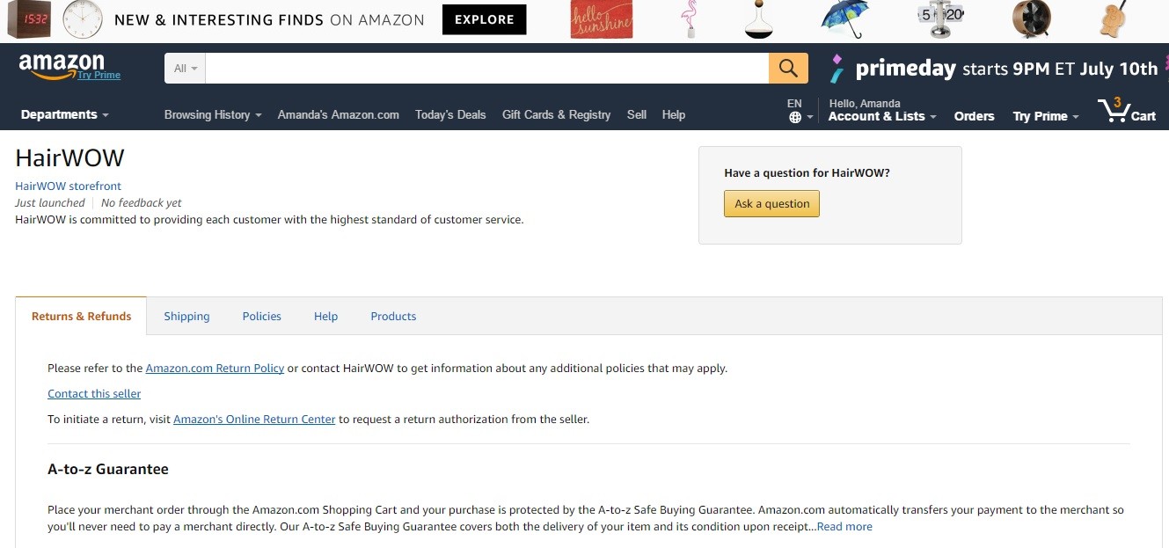Click the wooden digital clock image
The image size is (1169, 548).
[x=28, y=19]
